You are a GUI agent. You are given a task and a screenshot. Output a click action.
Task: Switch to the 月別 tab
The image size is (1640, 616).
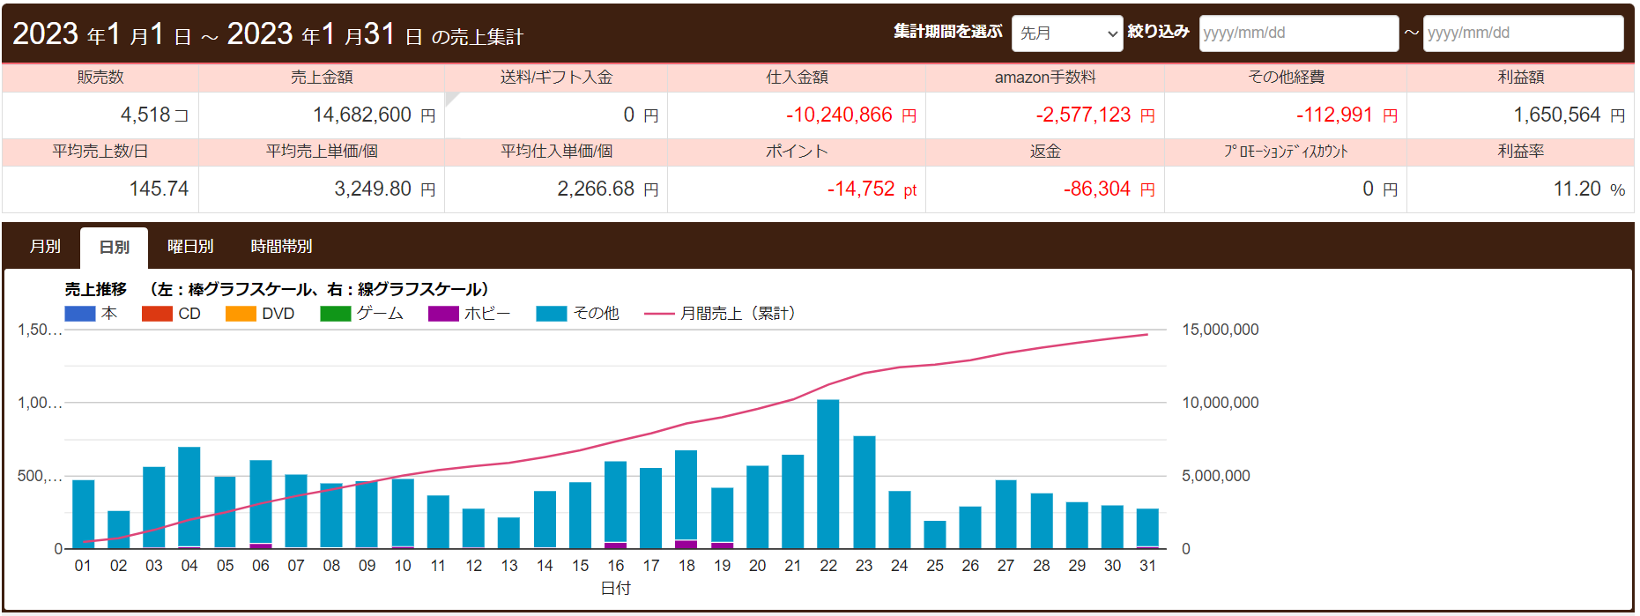45,247
